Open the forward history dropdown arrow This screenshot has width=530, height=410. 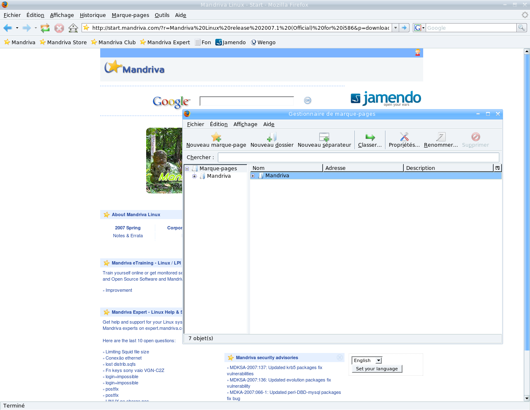(36, 28)
